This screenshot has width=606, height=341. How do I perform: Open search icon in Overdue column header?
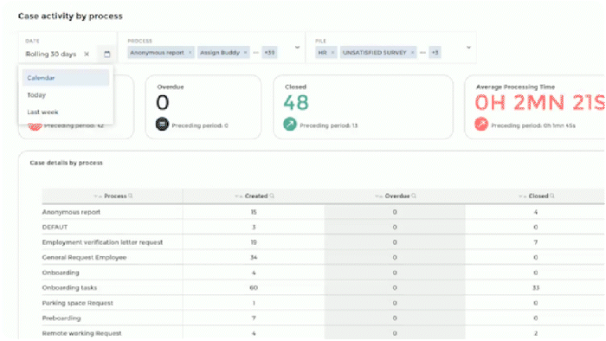[x=414, y=196]
